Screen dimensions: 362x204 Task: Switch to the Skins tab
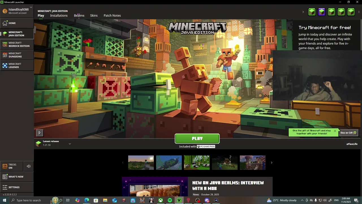(94, 16)
